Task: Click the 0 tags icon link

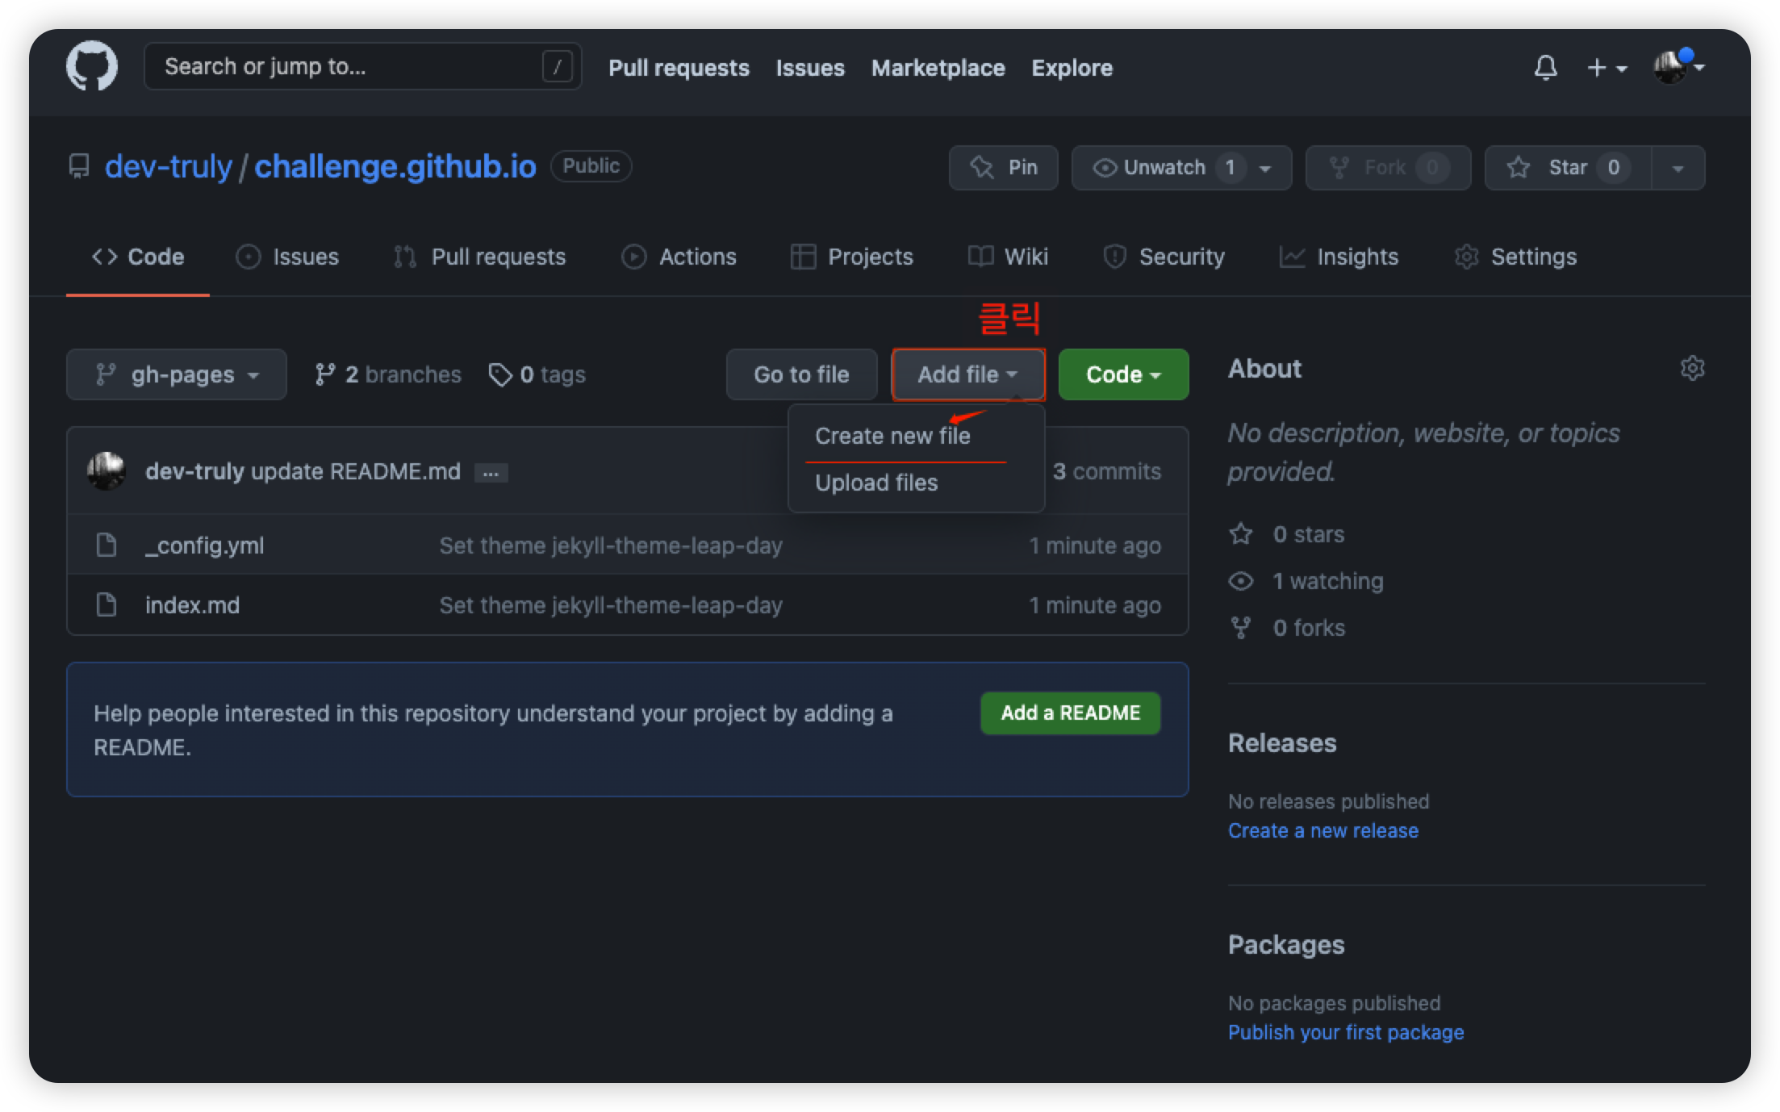Action: click(537, 374)
